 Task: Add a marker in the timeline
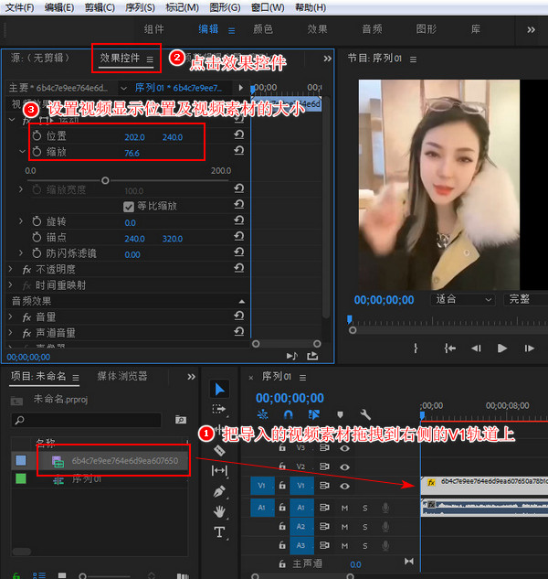340,414
